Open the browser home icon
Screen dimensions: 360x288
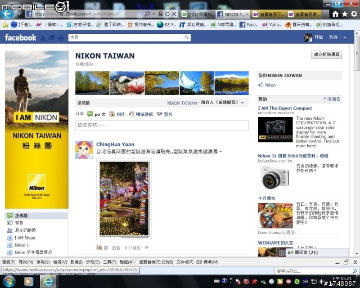[335, 14]
